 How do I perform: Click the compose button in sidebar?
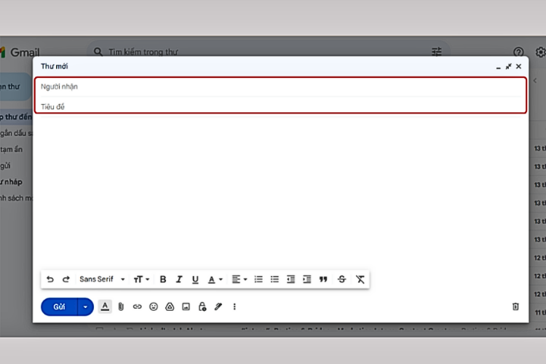click(x=15, y=87)
